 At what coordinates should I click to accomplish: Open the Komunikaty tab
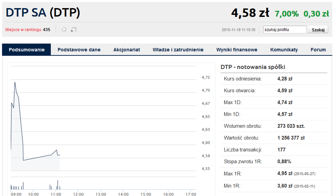tap(284, 50)
